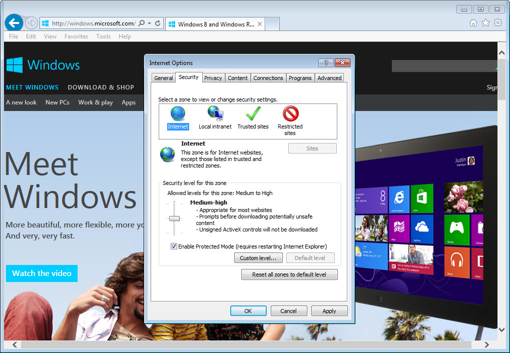The width and height of the screenshot is (510, 353).
Task: Close the Windows 8 browser tab
Action: pos(260,24)
